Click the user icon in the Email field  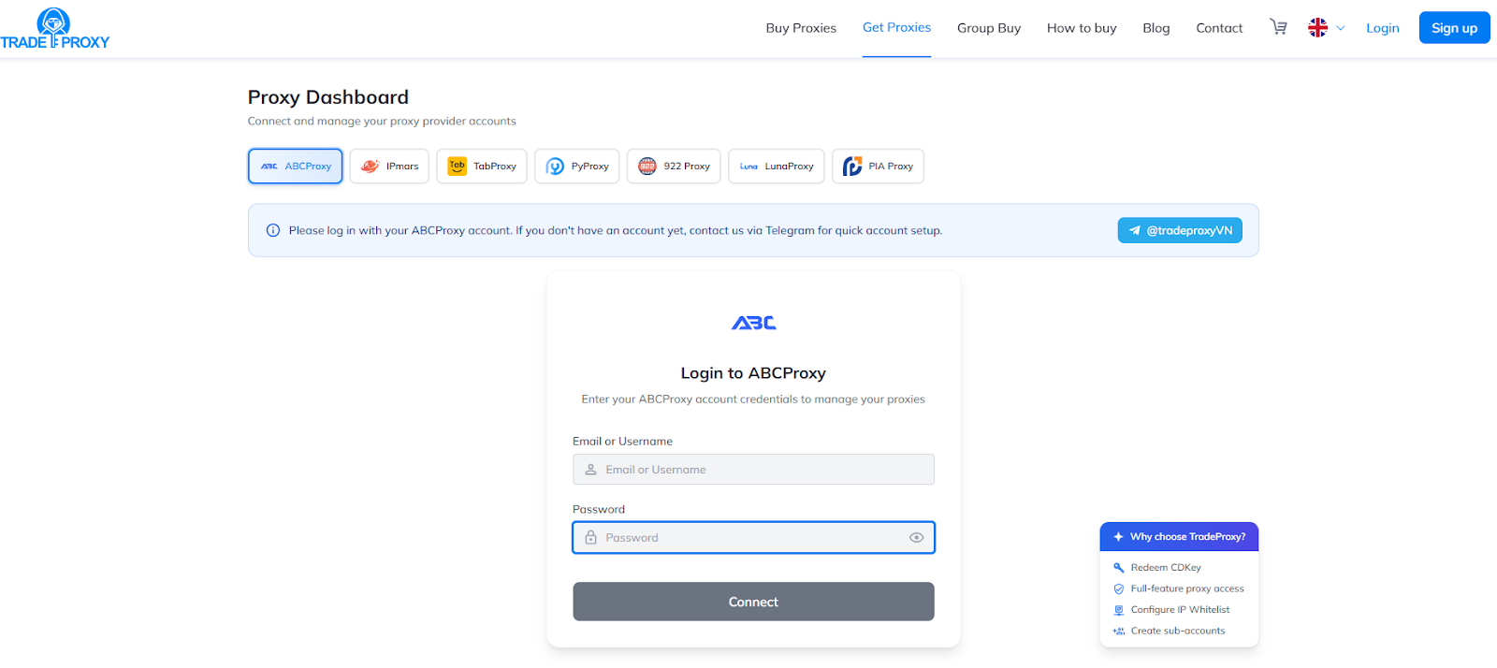point(590,470)
